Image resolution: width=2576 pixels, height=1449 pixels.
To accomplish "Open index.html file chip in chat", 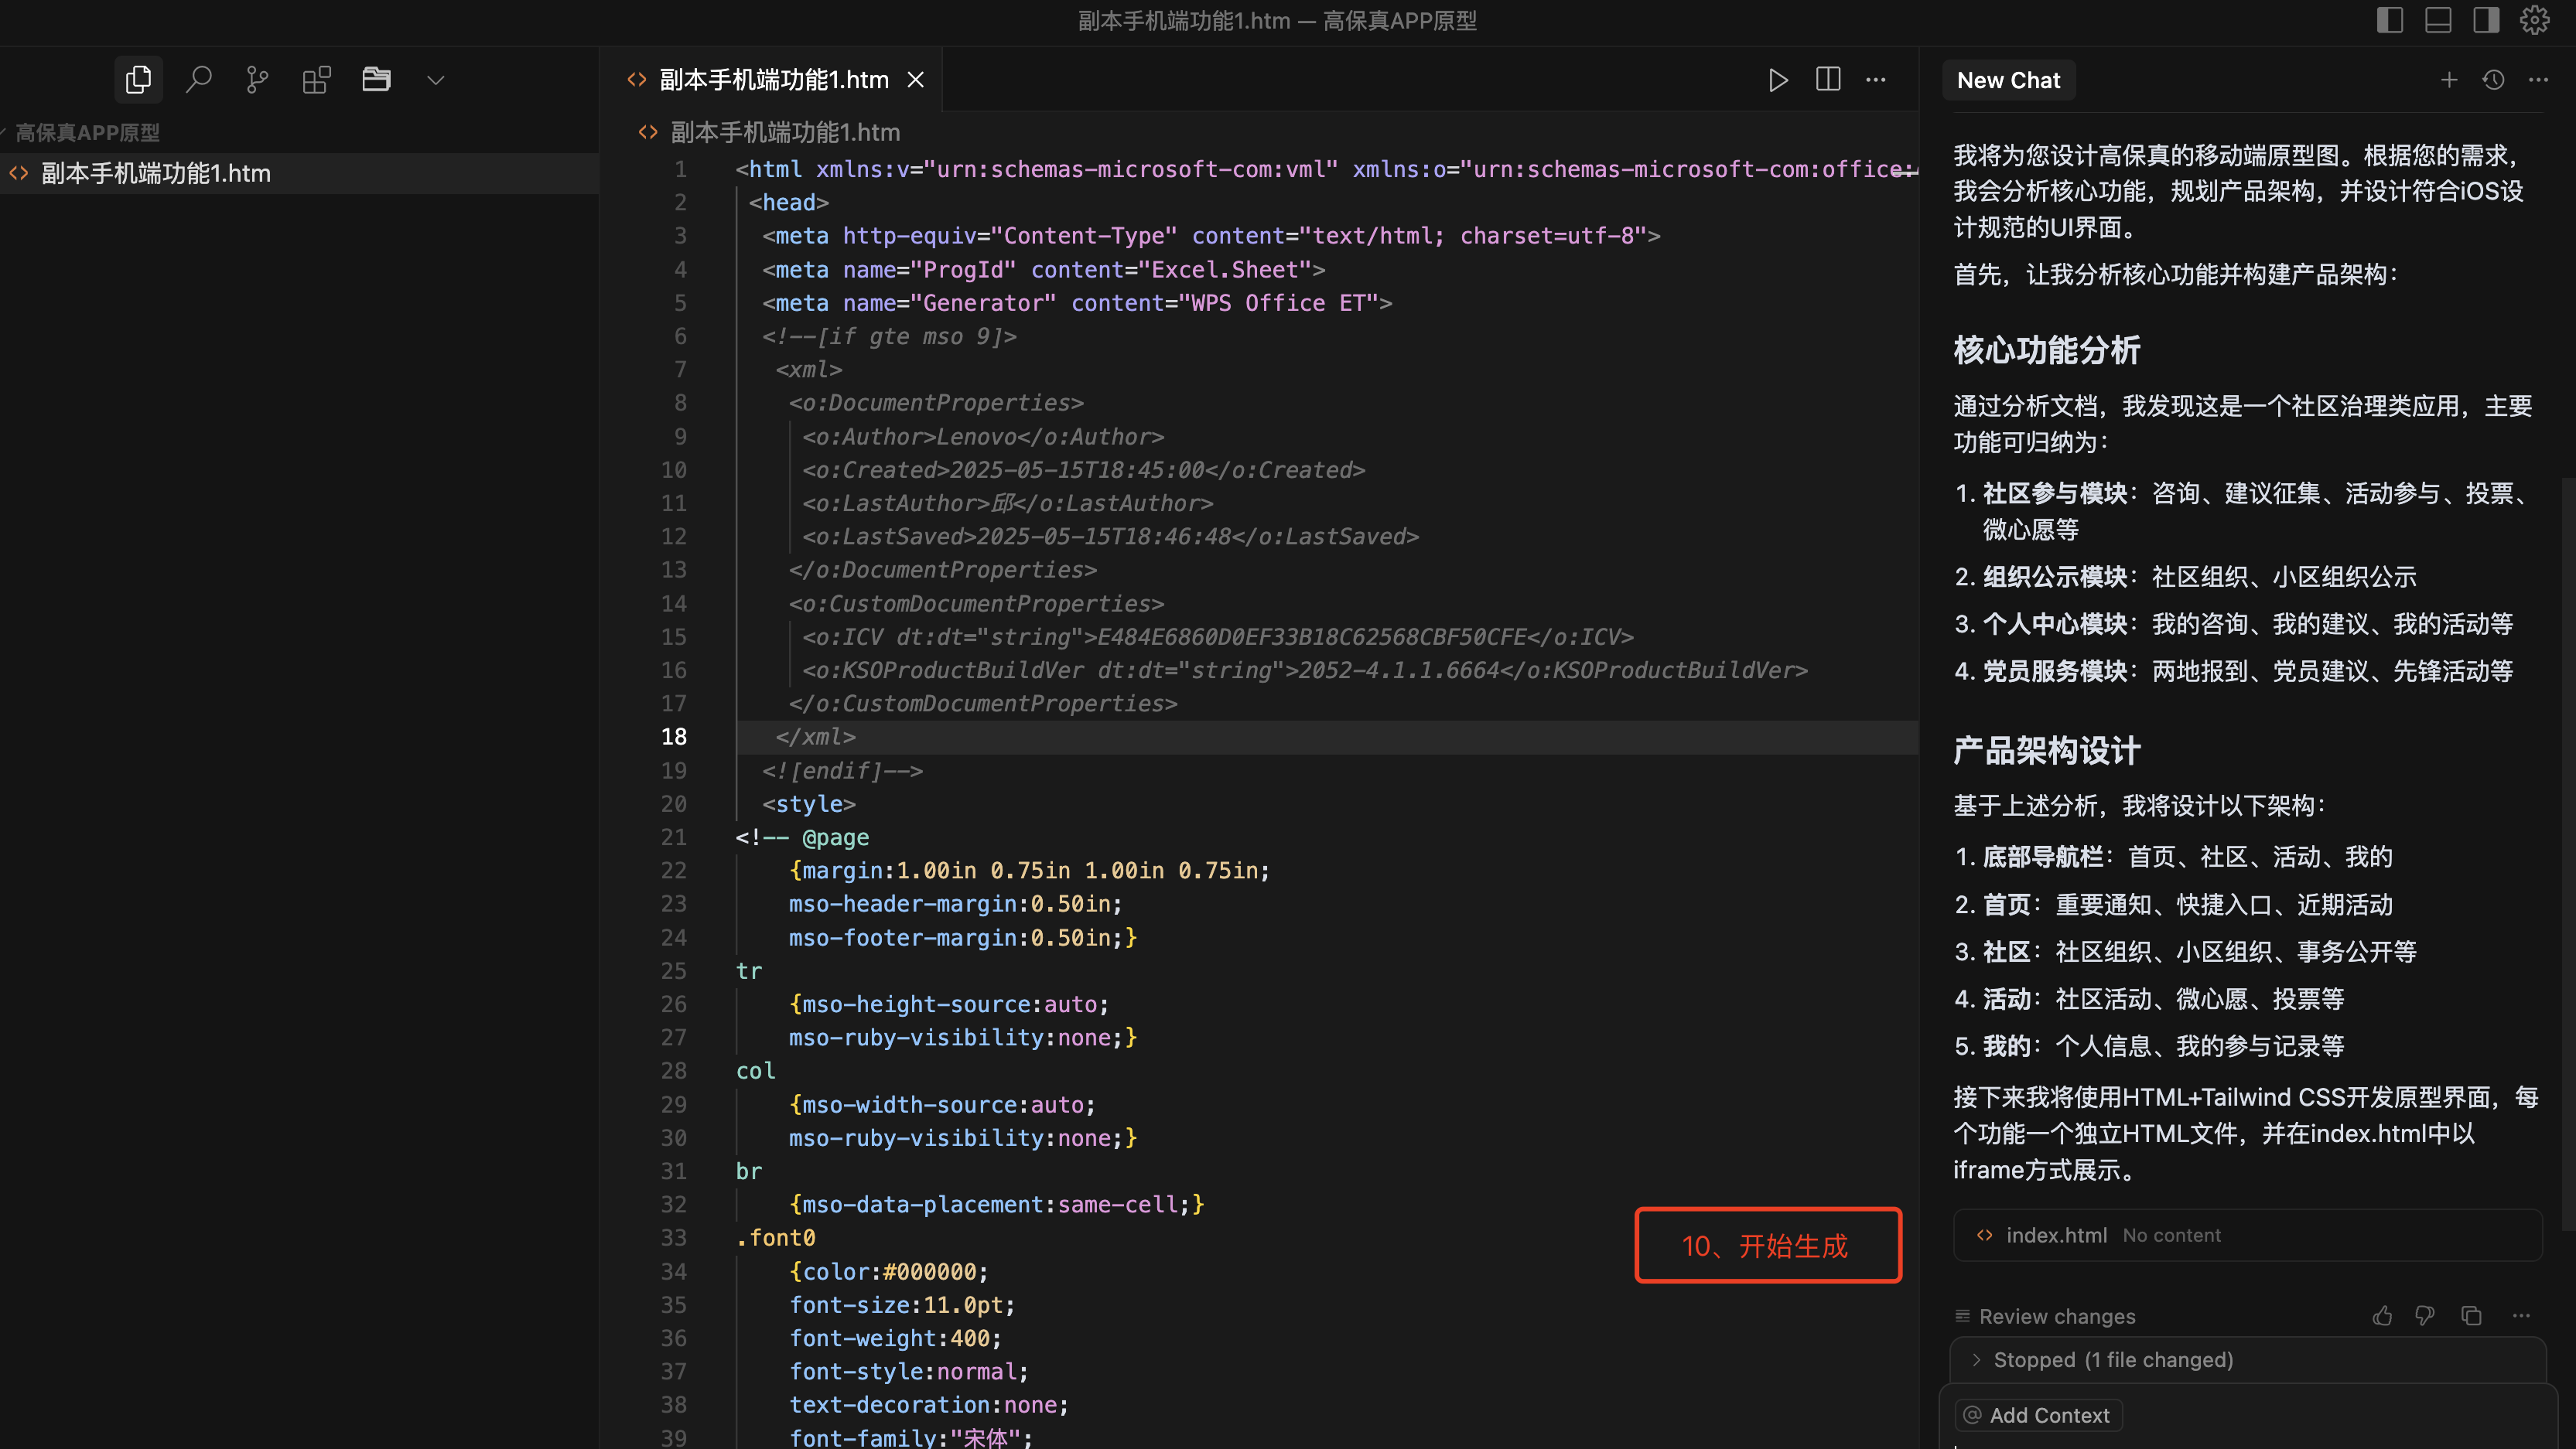I will click(2055, 1235).
